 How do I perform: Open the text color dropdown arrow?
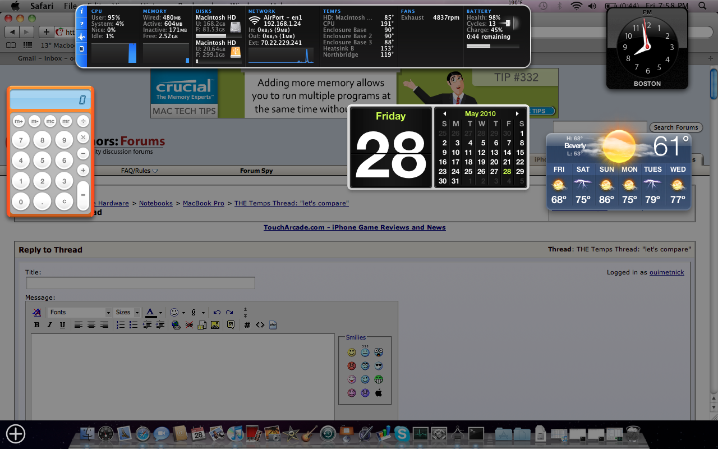[160, 313]
